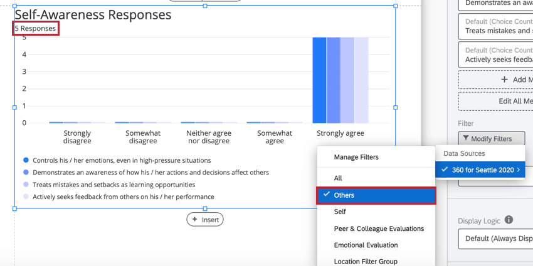Click the plus icon on Insert button

click(195, 219)
